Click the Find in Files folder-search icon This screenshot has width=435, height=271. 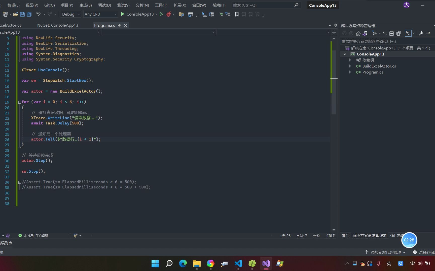click(181, 14)
